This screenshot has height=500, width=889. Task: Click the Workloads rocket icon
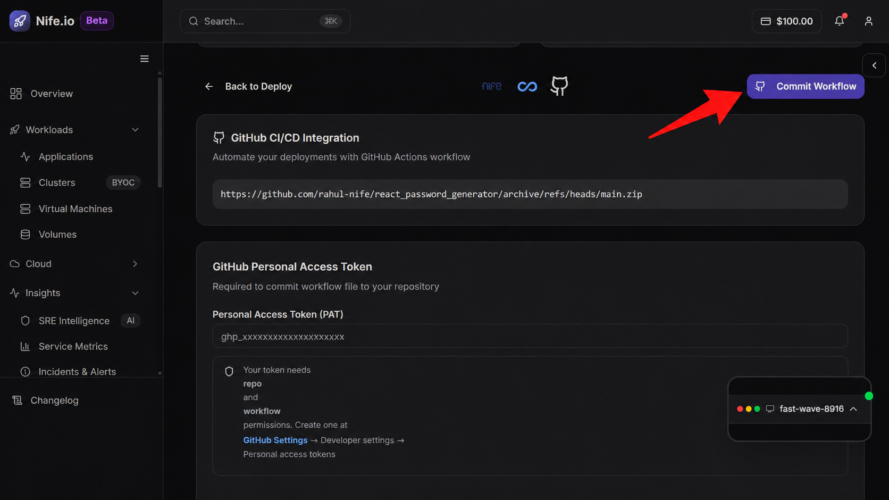pyautogui.click(x=14, y=130)
